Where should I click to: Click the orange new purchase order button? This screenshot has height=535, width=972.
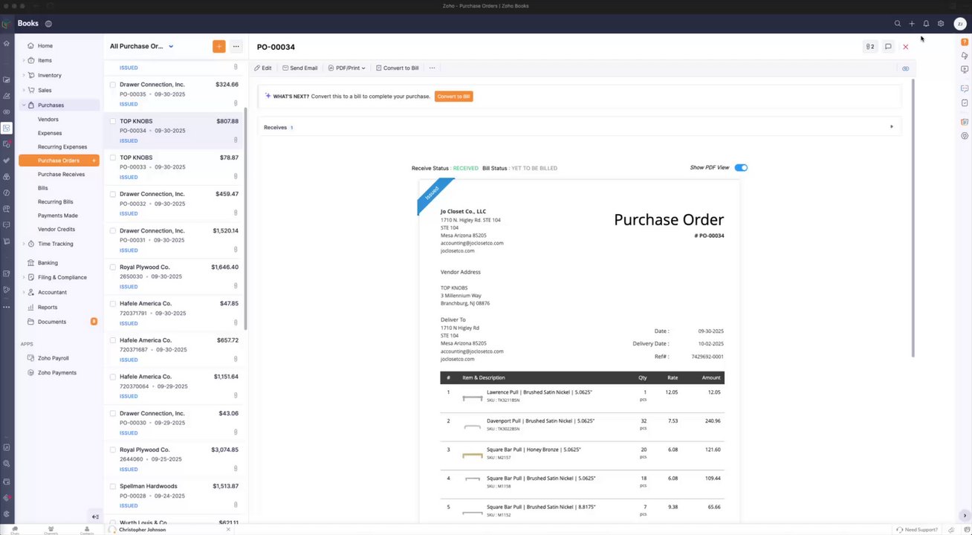[218, 46]
